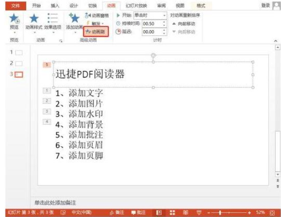Click the notes placeholder text
Screen dimensions: 281x217
[55, 203]
